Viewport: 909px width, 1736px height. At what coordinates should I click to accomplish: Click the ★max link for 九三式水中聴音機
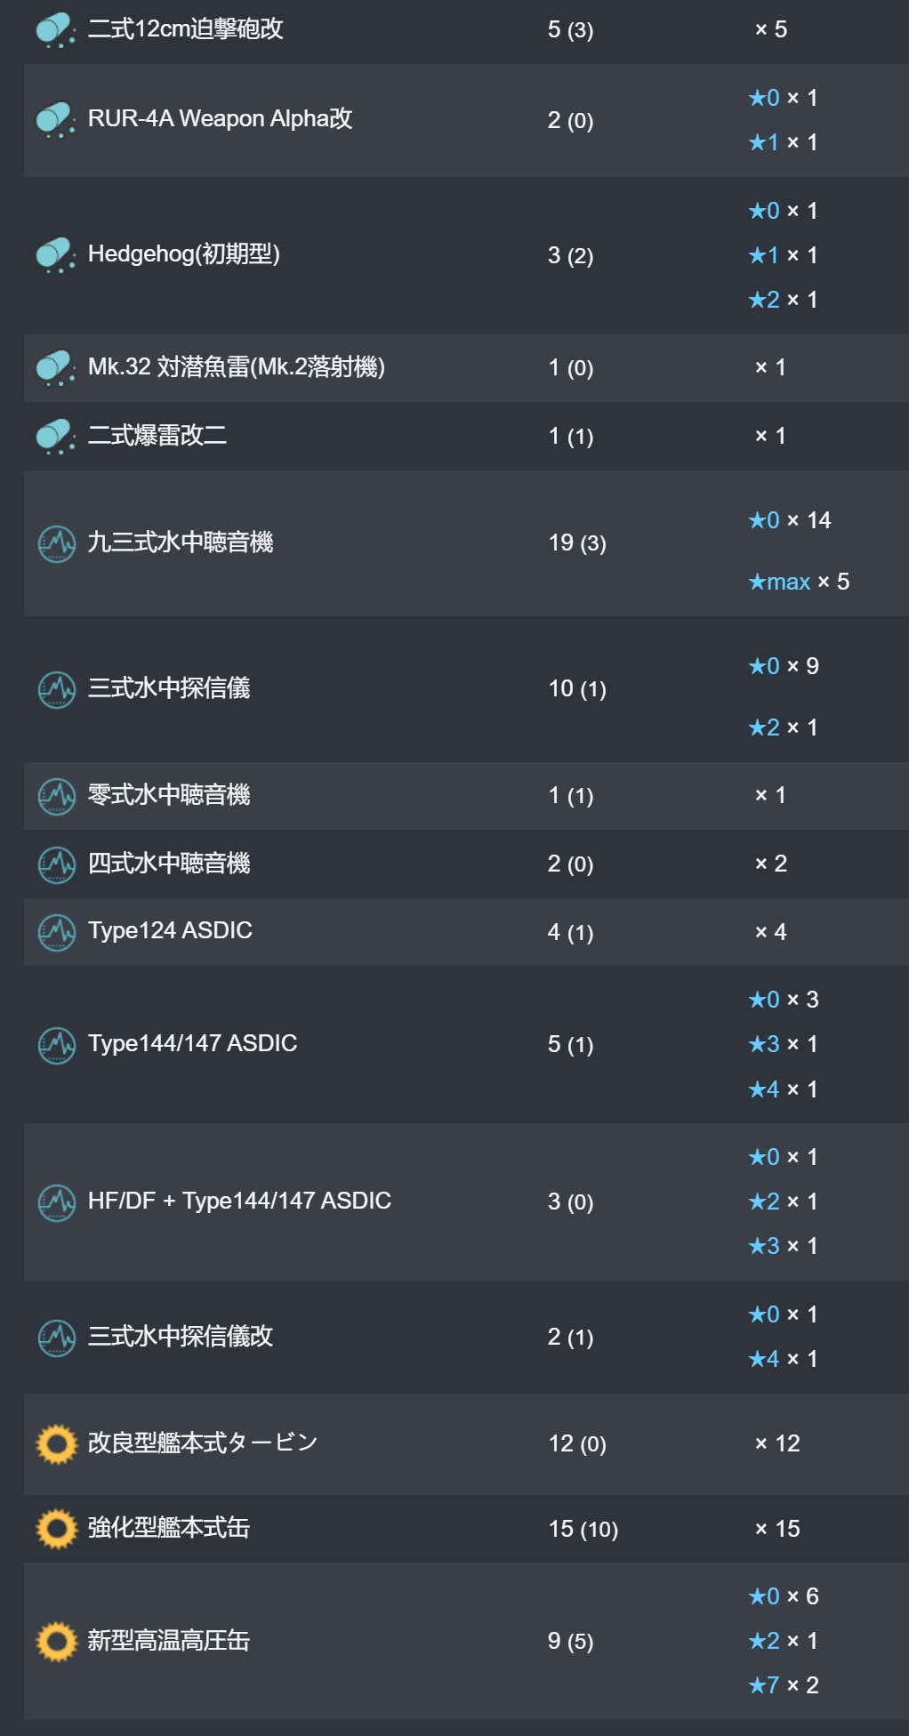(779, 582)
